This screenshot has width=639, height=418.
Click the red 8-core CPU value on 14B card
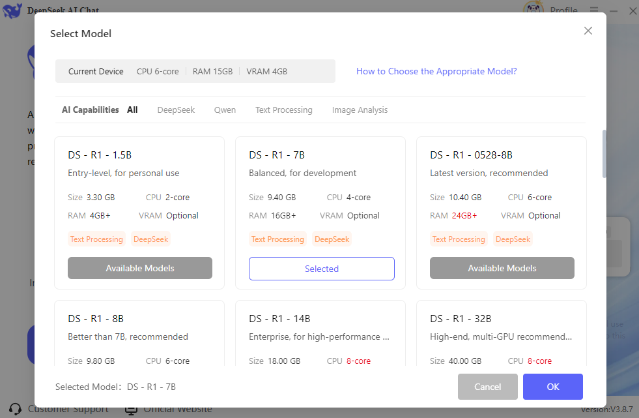coord(358,361)
